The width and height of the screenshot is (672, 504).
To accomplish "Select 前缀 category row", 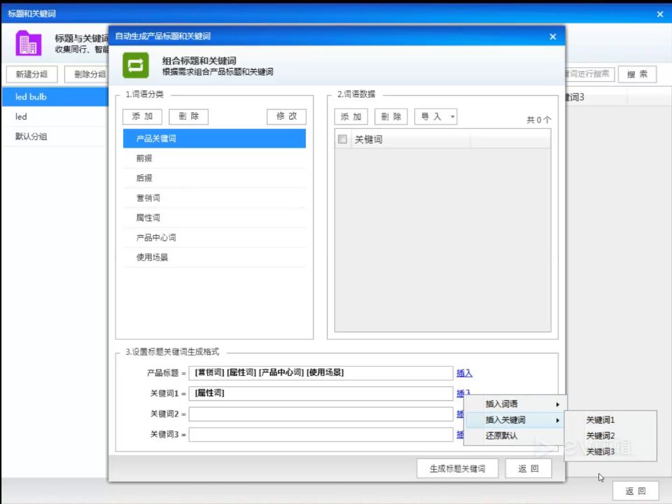I will coord(214,158).
